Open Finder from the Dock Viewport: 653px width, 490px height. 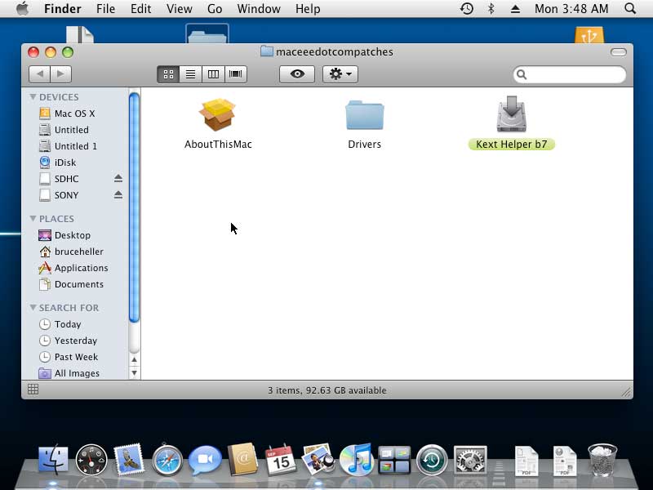coord(53,460)
